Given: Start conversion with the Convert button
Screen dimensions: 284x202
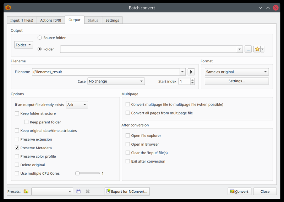Looking at the screenshot, I should click(x=239, y=191).
